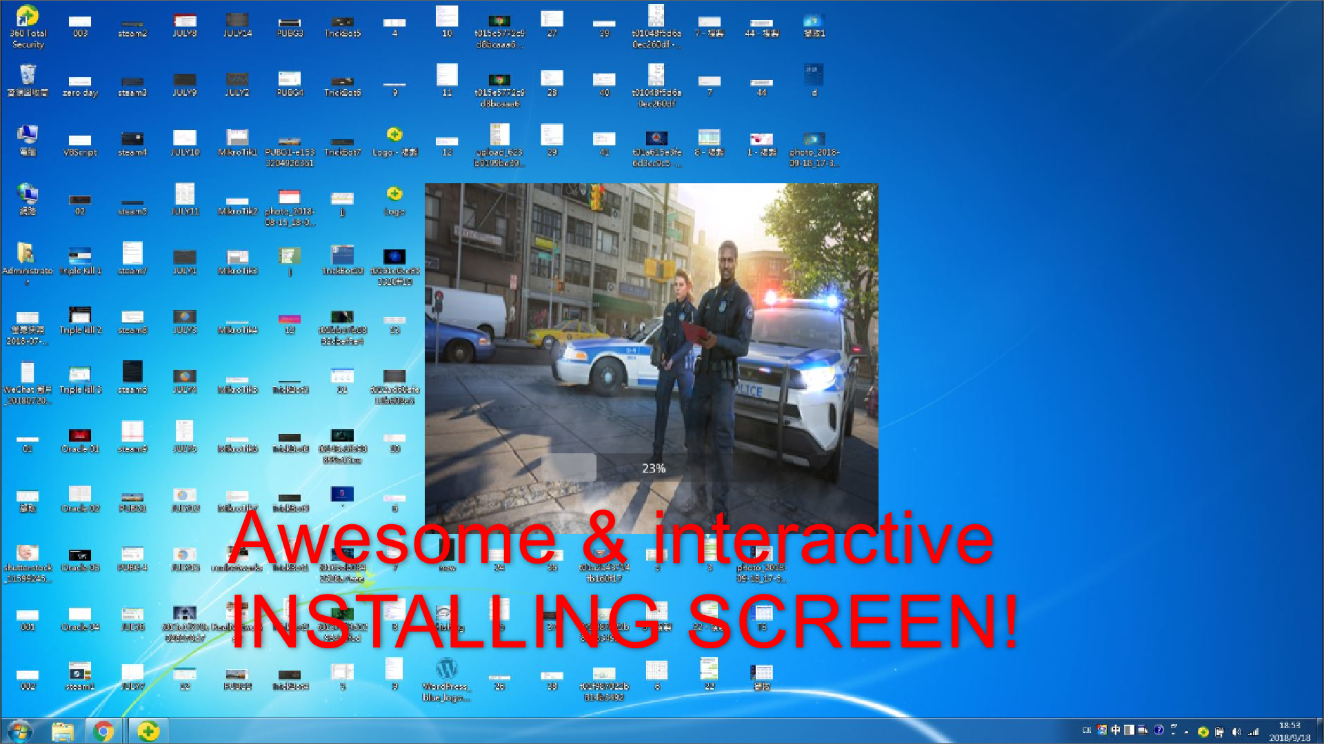The image size is (1324, 744).
Task: Open the 360 Total Security desktop shortcut
Action: tap(28, 26)
